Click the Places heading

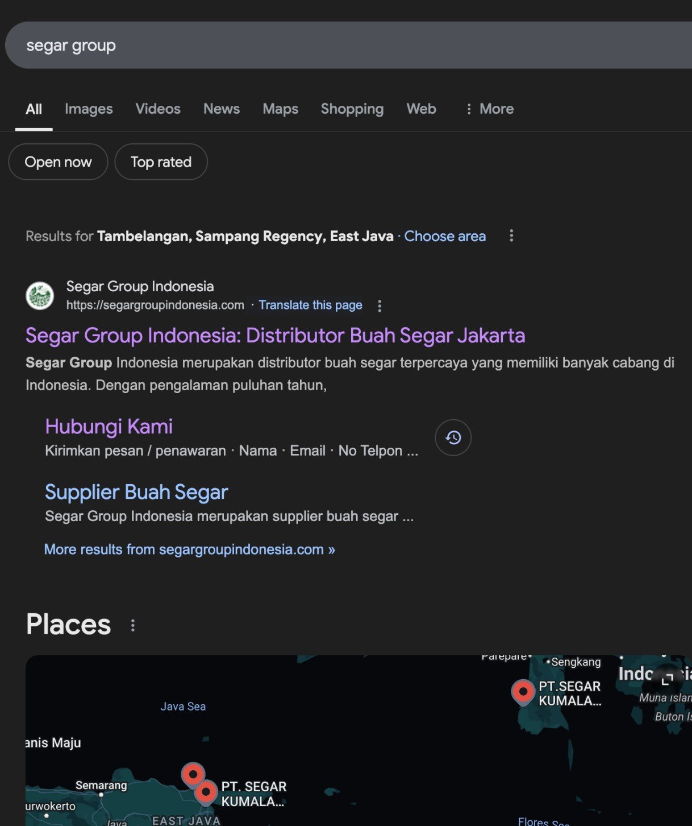[x=69, y=625]
